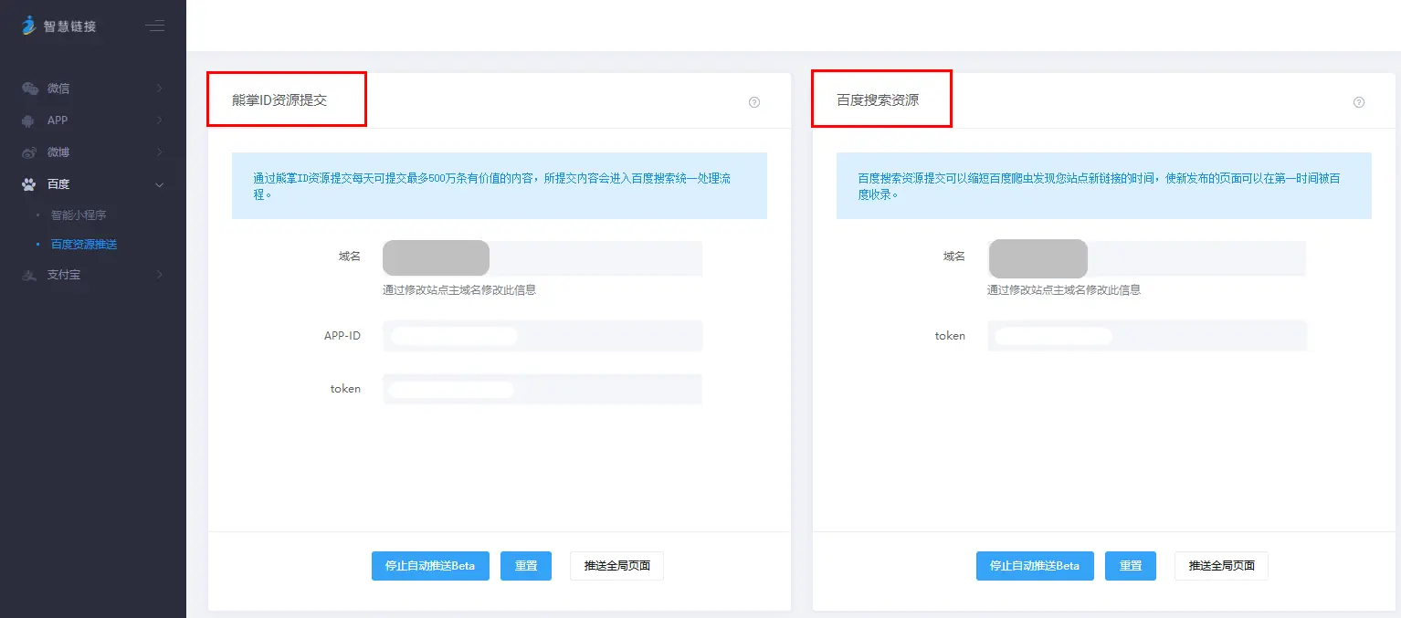Screen dimensions: 1401x618
Task: Collapse the 百度 menu chevron
Action: click(x=160, y=184)
